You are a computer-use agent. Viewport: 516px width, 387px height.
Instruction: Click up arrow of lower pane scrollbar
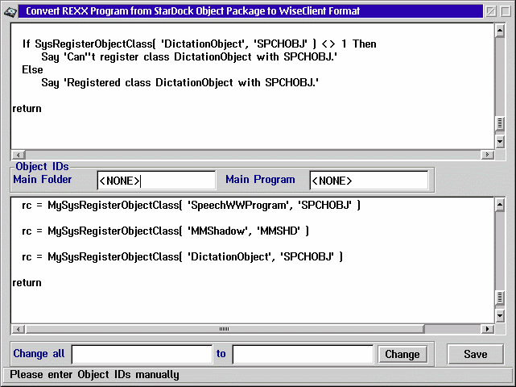500,202
